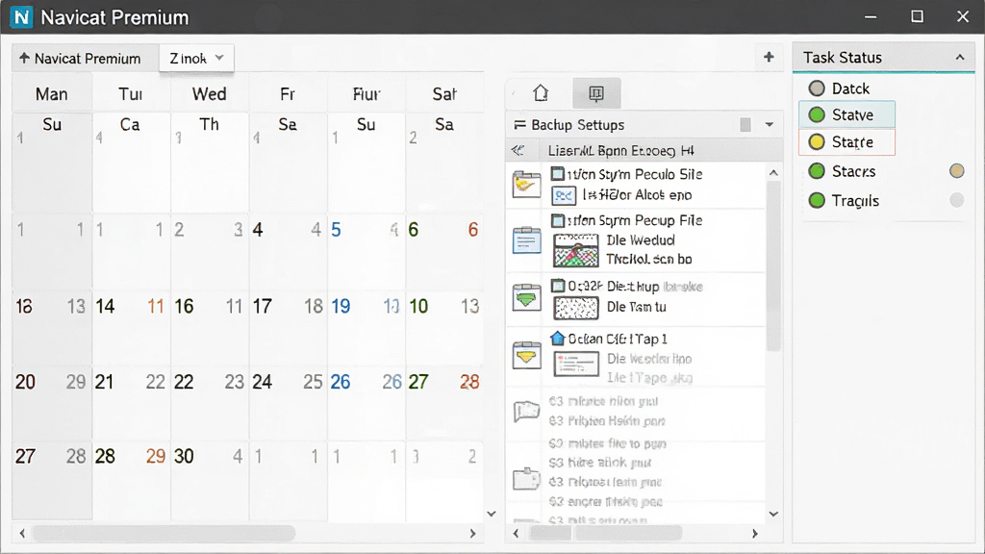The image size is (985, 554).
Task: Expand the Backup Settups dropdown arrow
Action: click(x=769, y=124)
